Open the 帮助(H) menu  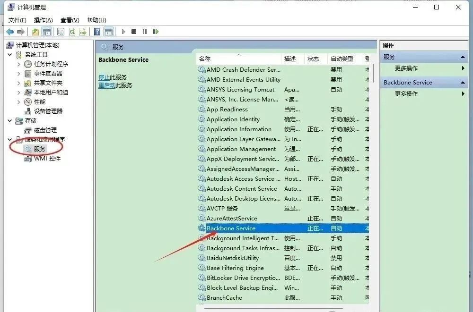point(96,20)
